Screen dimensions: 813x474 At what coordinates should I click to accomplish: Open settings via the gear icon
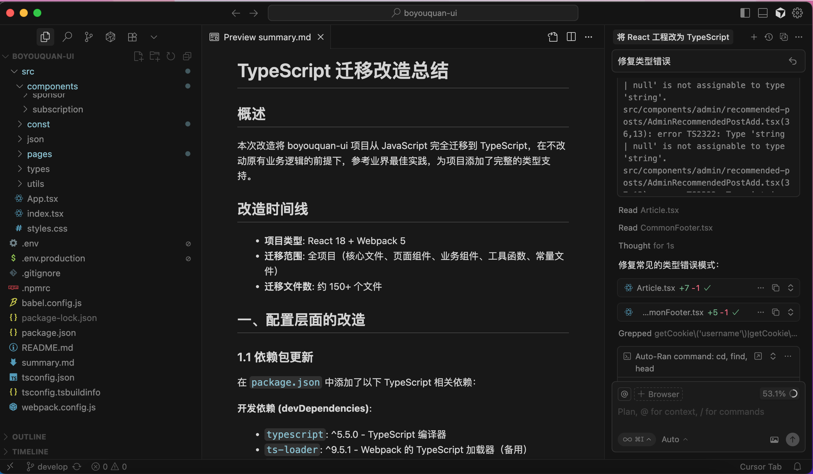(797, 13)
